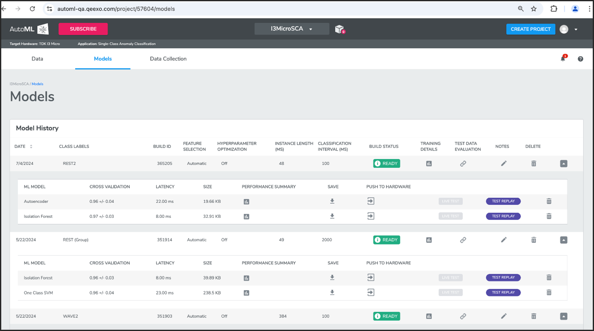The width and height of the screenshot is (594, 331).
Task: Click the package download icon beside project name
Action: (x=340, y=29)
